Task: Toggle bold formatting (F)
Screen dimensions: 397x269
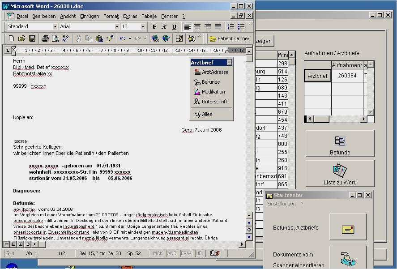Action: click(x=154, y=26)
